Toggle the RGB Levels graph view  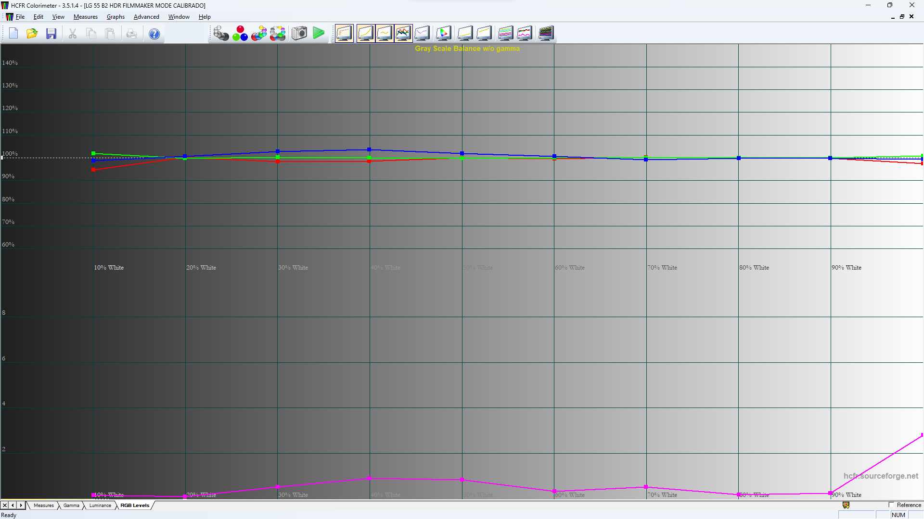click(x=403, y=33)
